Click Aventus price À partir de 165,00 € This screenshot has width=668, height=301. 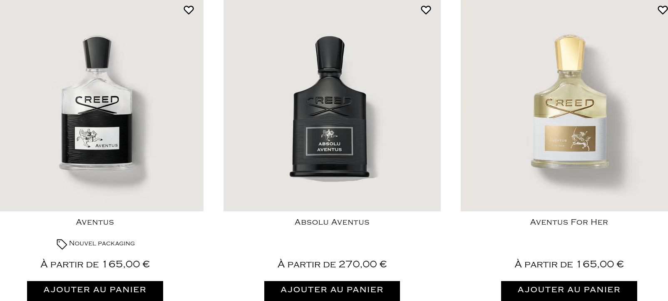[95, 264]
